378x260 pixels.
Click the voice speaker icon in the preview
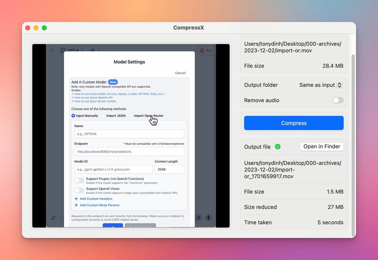(x=53, y=218)
